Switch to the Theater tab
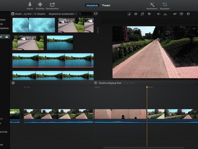 tap(106, 5)
